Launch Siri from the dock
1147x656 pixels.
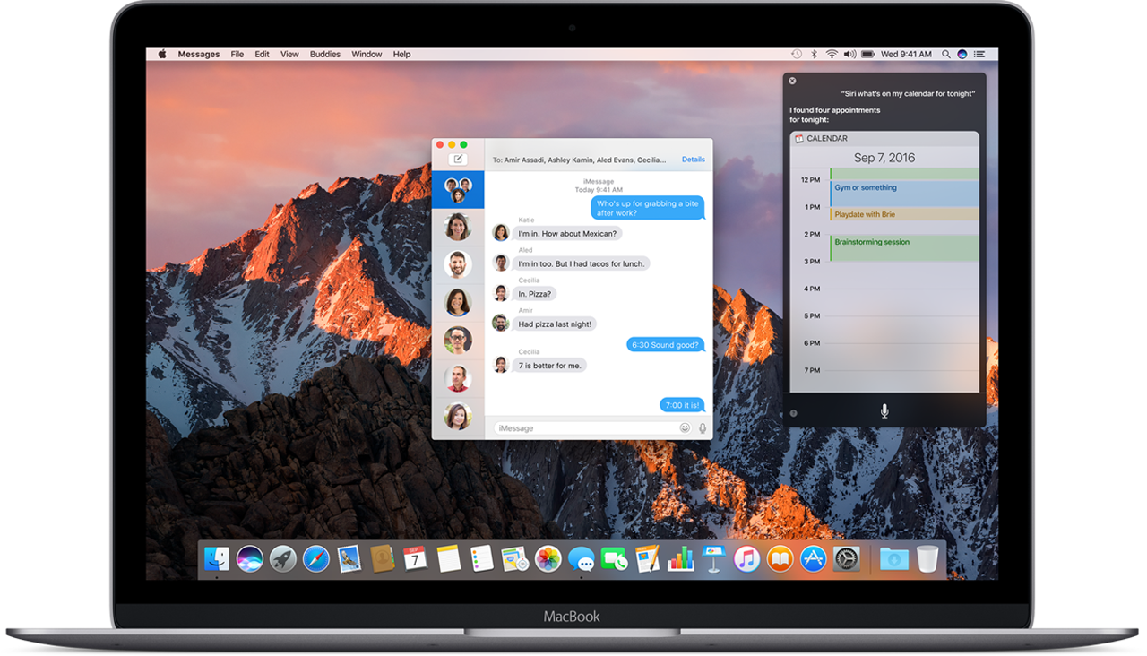(x=250, y=559)
